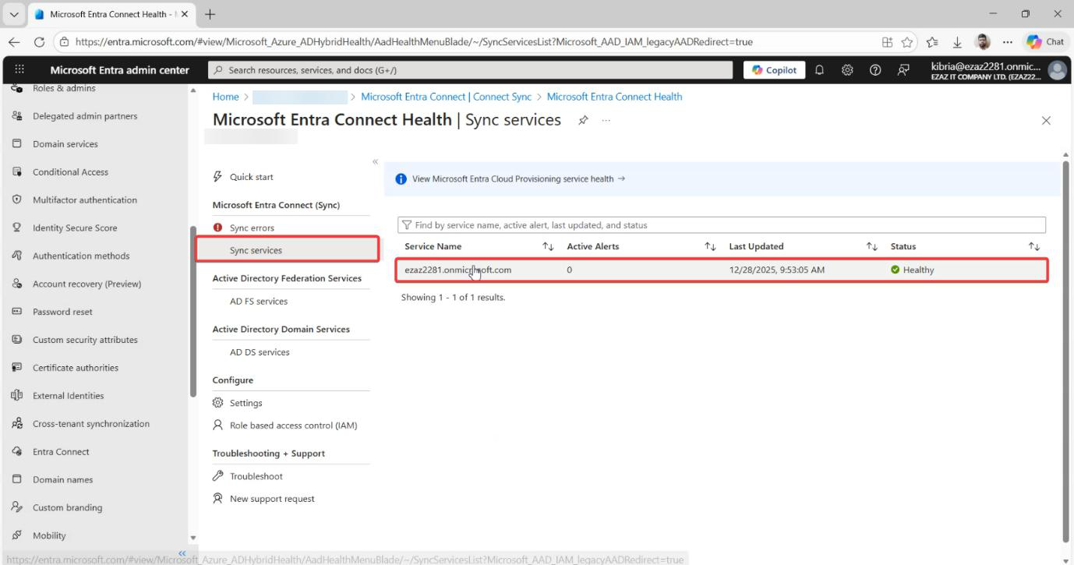This screenshot has width=1074, height=565.
Task: Click the Custom branding sidebar icon
Action: tap(16, 507)
